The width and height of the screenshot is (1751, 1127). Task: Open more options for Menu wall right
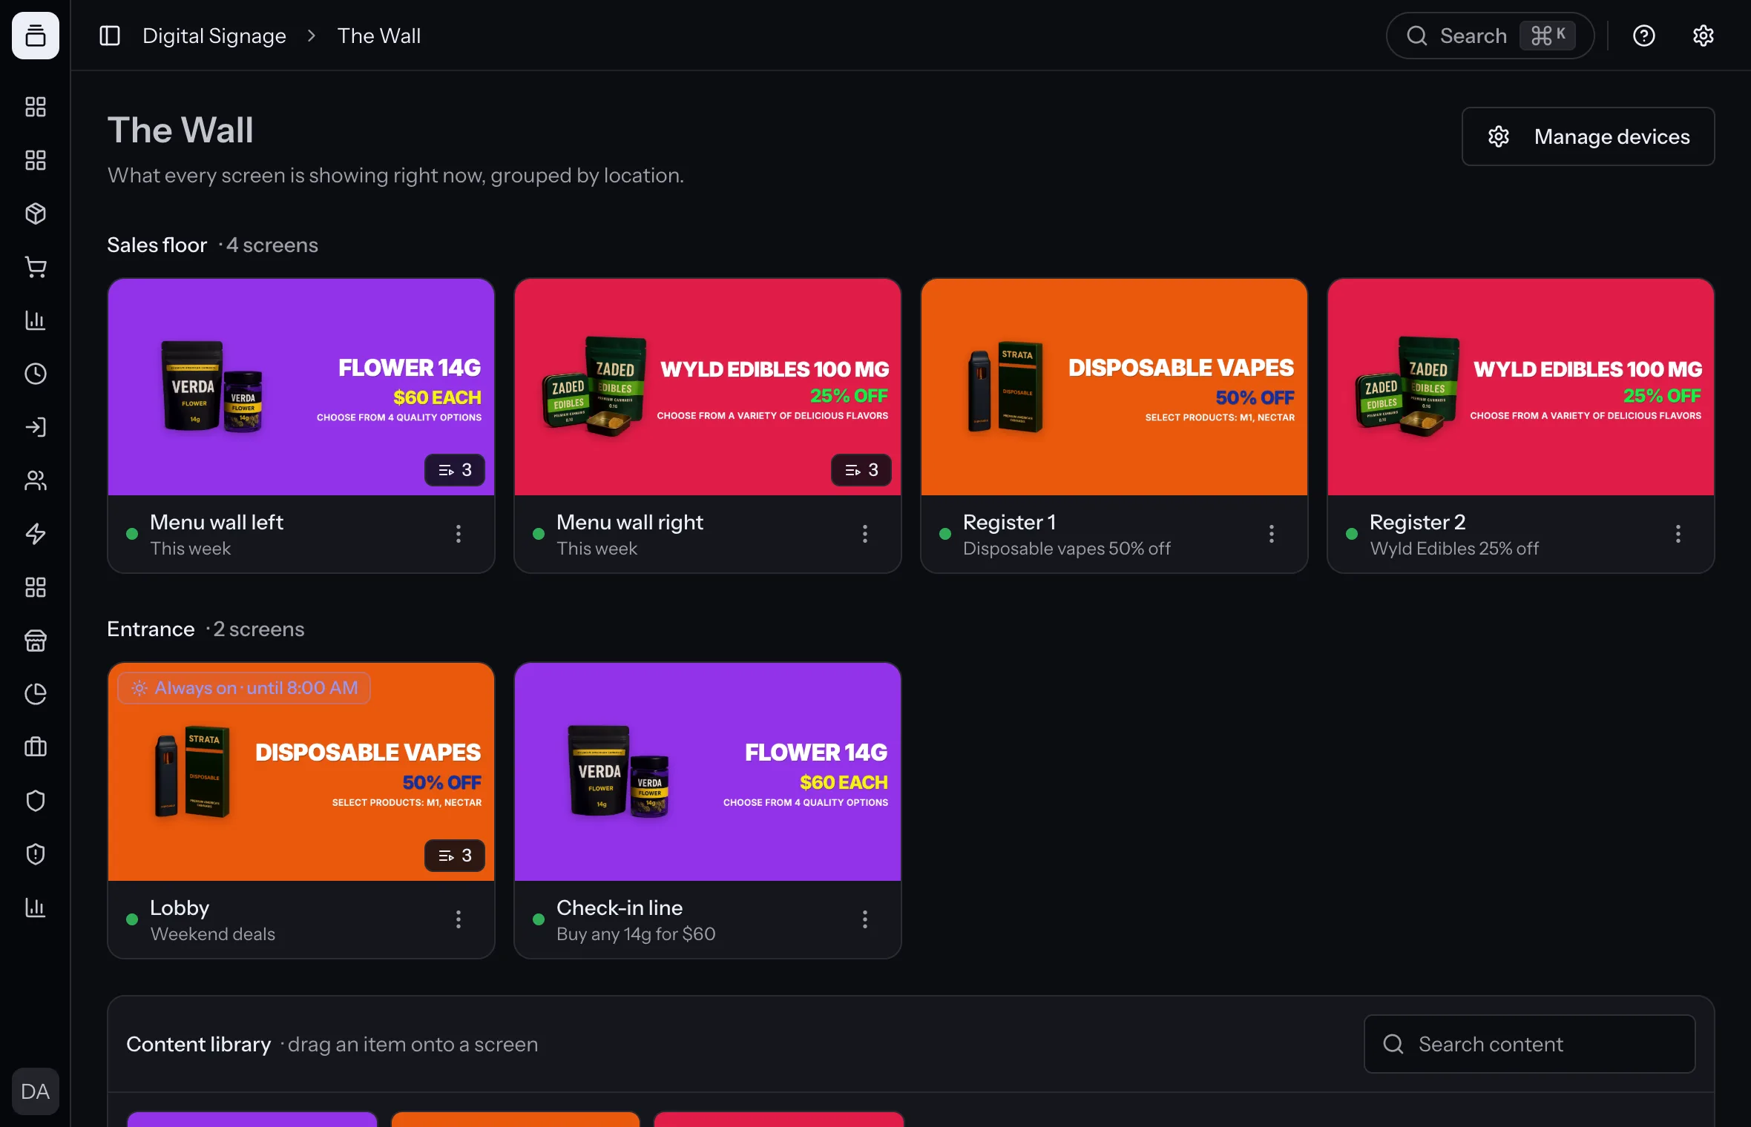(865, 534)
